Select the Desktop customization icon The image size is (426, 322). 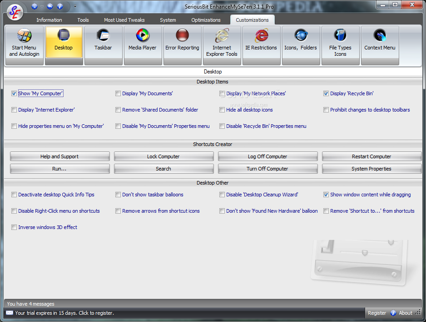(64, 45)
